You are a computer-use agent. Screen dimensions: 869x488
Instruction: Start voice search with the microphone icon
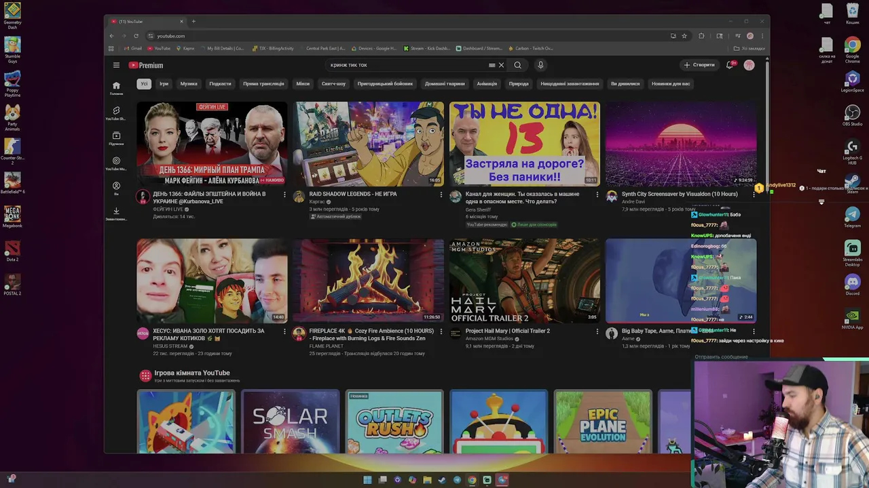[x=540, y=65]
